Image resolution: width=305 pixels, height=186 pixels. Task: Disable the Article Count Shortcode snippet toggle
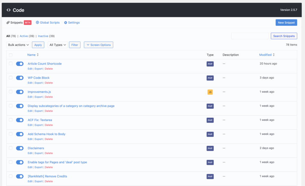click(20, 64)
